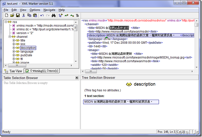Image resolution: width=202 pixels, height=137 pixels.
Task: Click the XML editor vertical scrollbar thumb
Action: tap(196, 25)
